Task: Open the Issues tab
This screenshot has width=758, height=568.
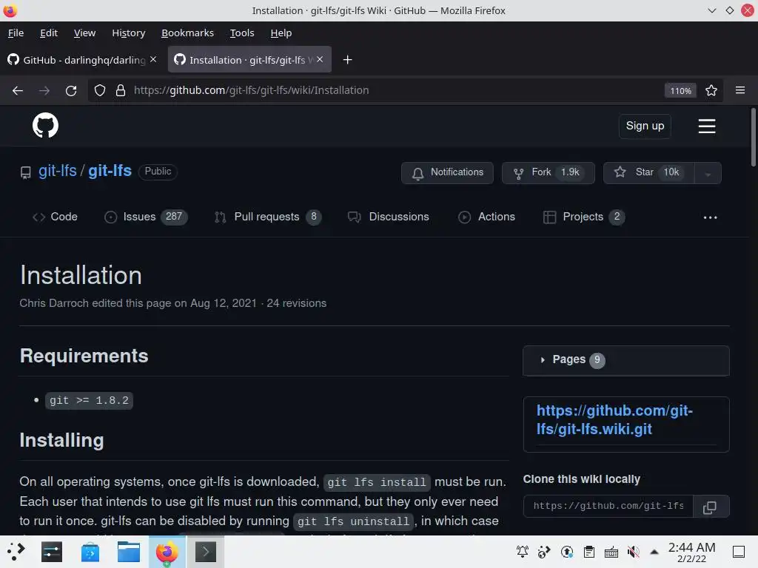Action: pos(146,217)
